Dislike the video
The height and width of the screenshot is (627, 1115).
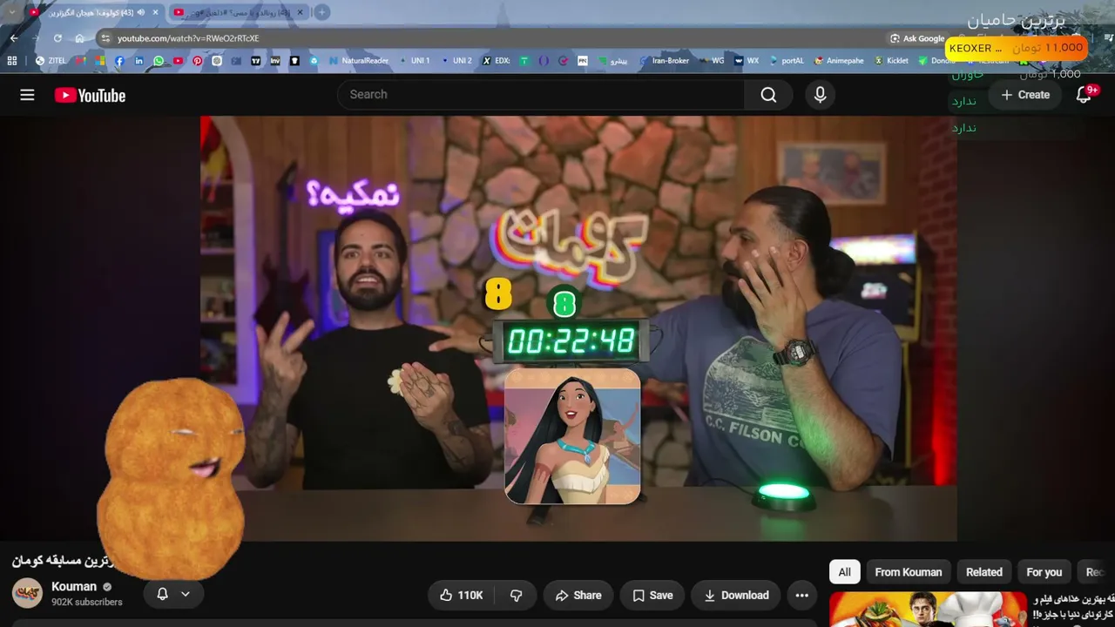(x=516, y=596)
